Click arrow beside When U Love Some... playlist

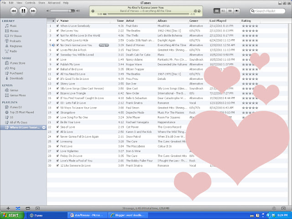pyautogui.click(x=44, y=128)
